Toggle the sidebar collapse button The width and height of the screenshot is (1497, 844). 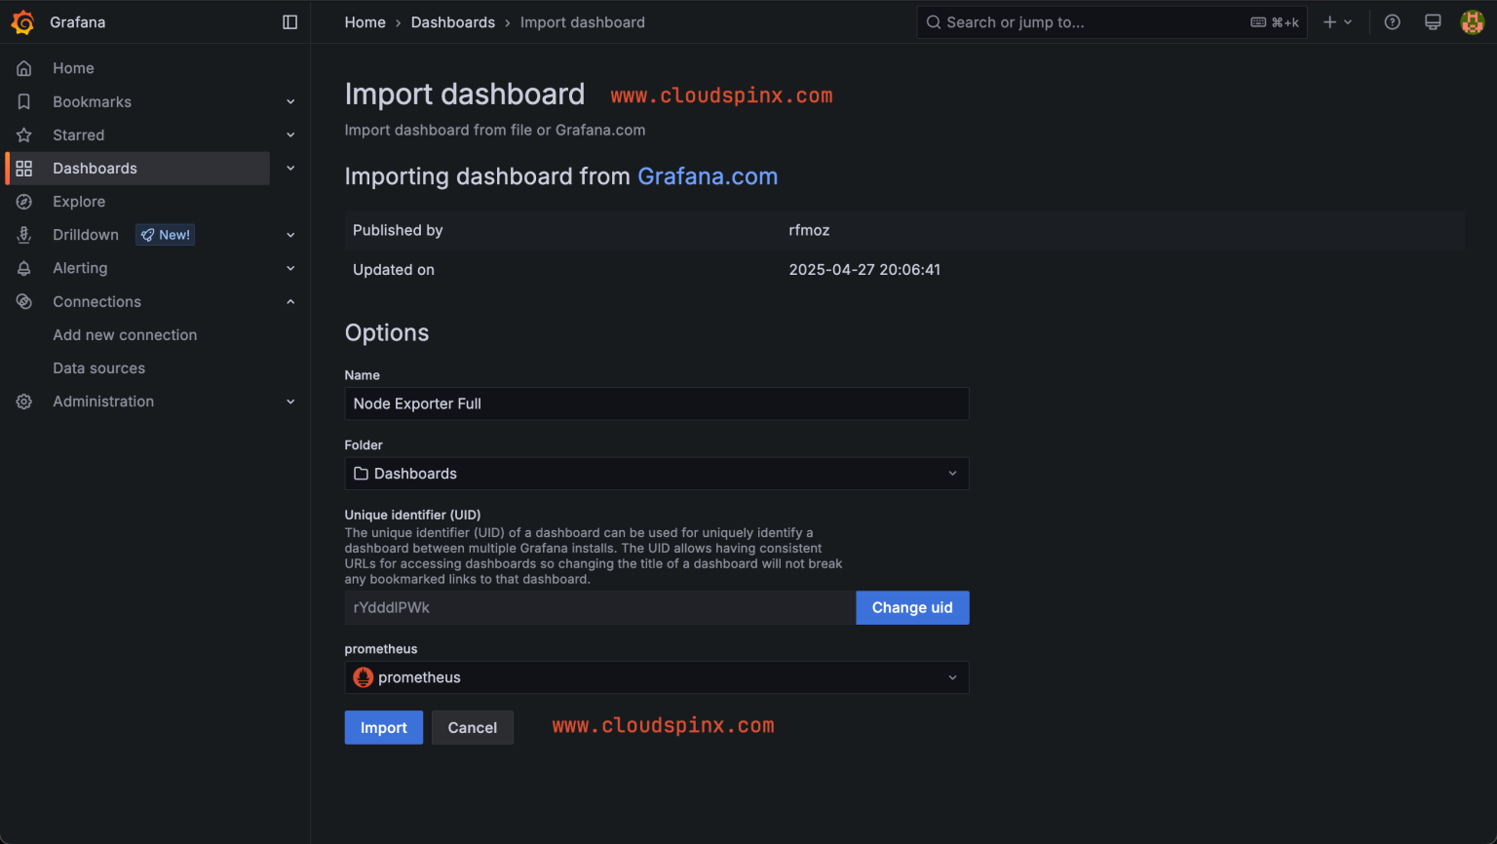(289, 21)
